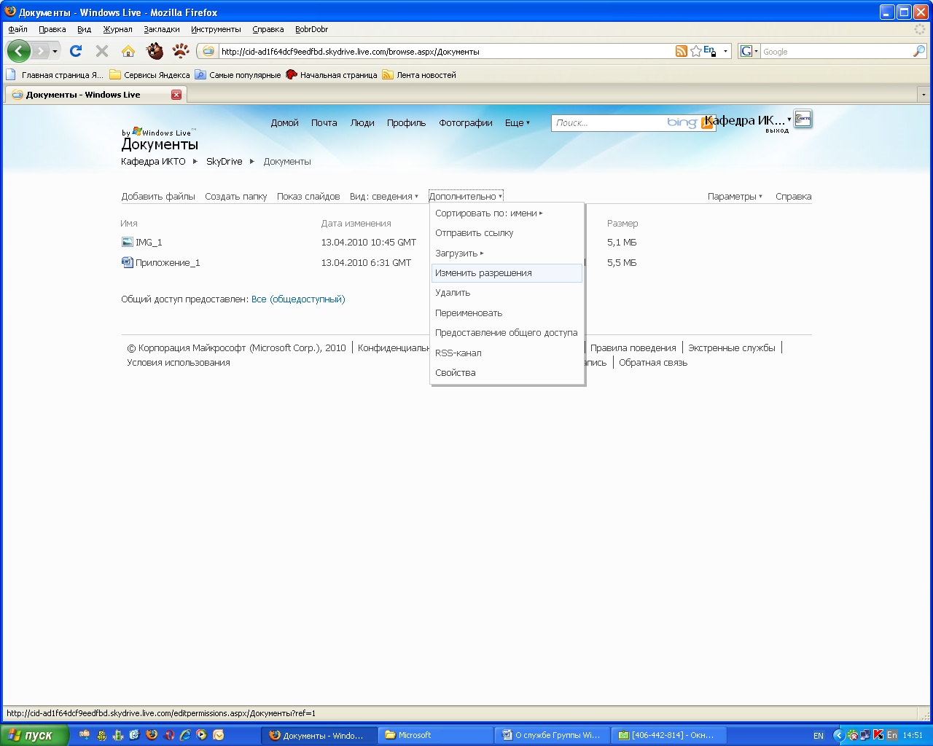
Task: Click the Opera icon in quick launch
Action: (169, 735)
